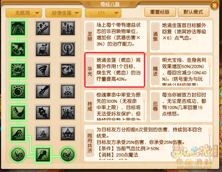Toggle the left round scorpion node
The image size is (222, 172).
18,154
